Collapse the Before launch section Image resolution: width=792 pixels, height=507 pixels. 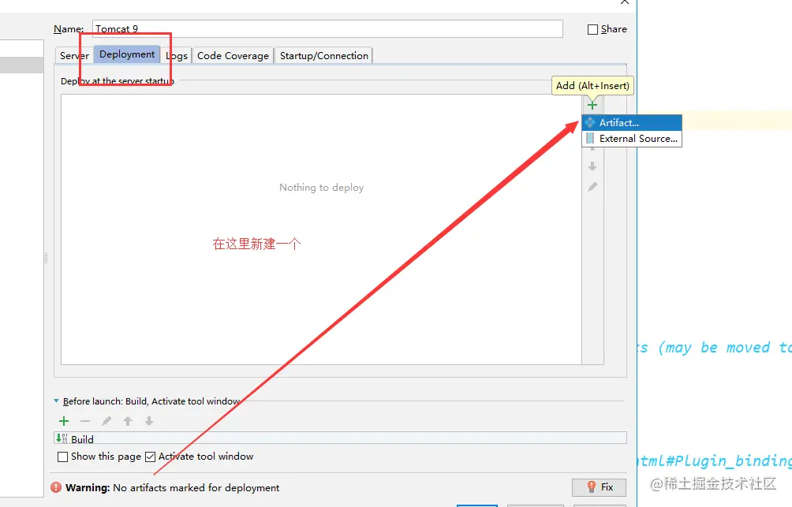coord(57,401)
